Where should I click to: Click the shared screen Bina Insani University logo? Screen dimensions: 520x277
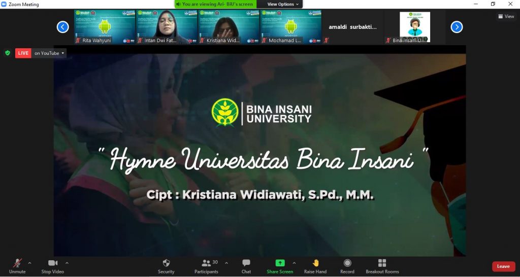tap(262, 112)
